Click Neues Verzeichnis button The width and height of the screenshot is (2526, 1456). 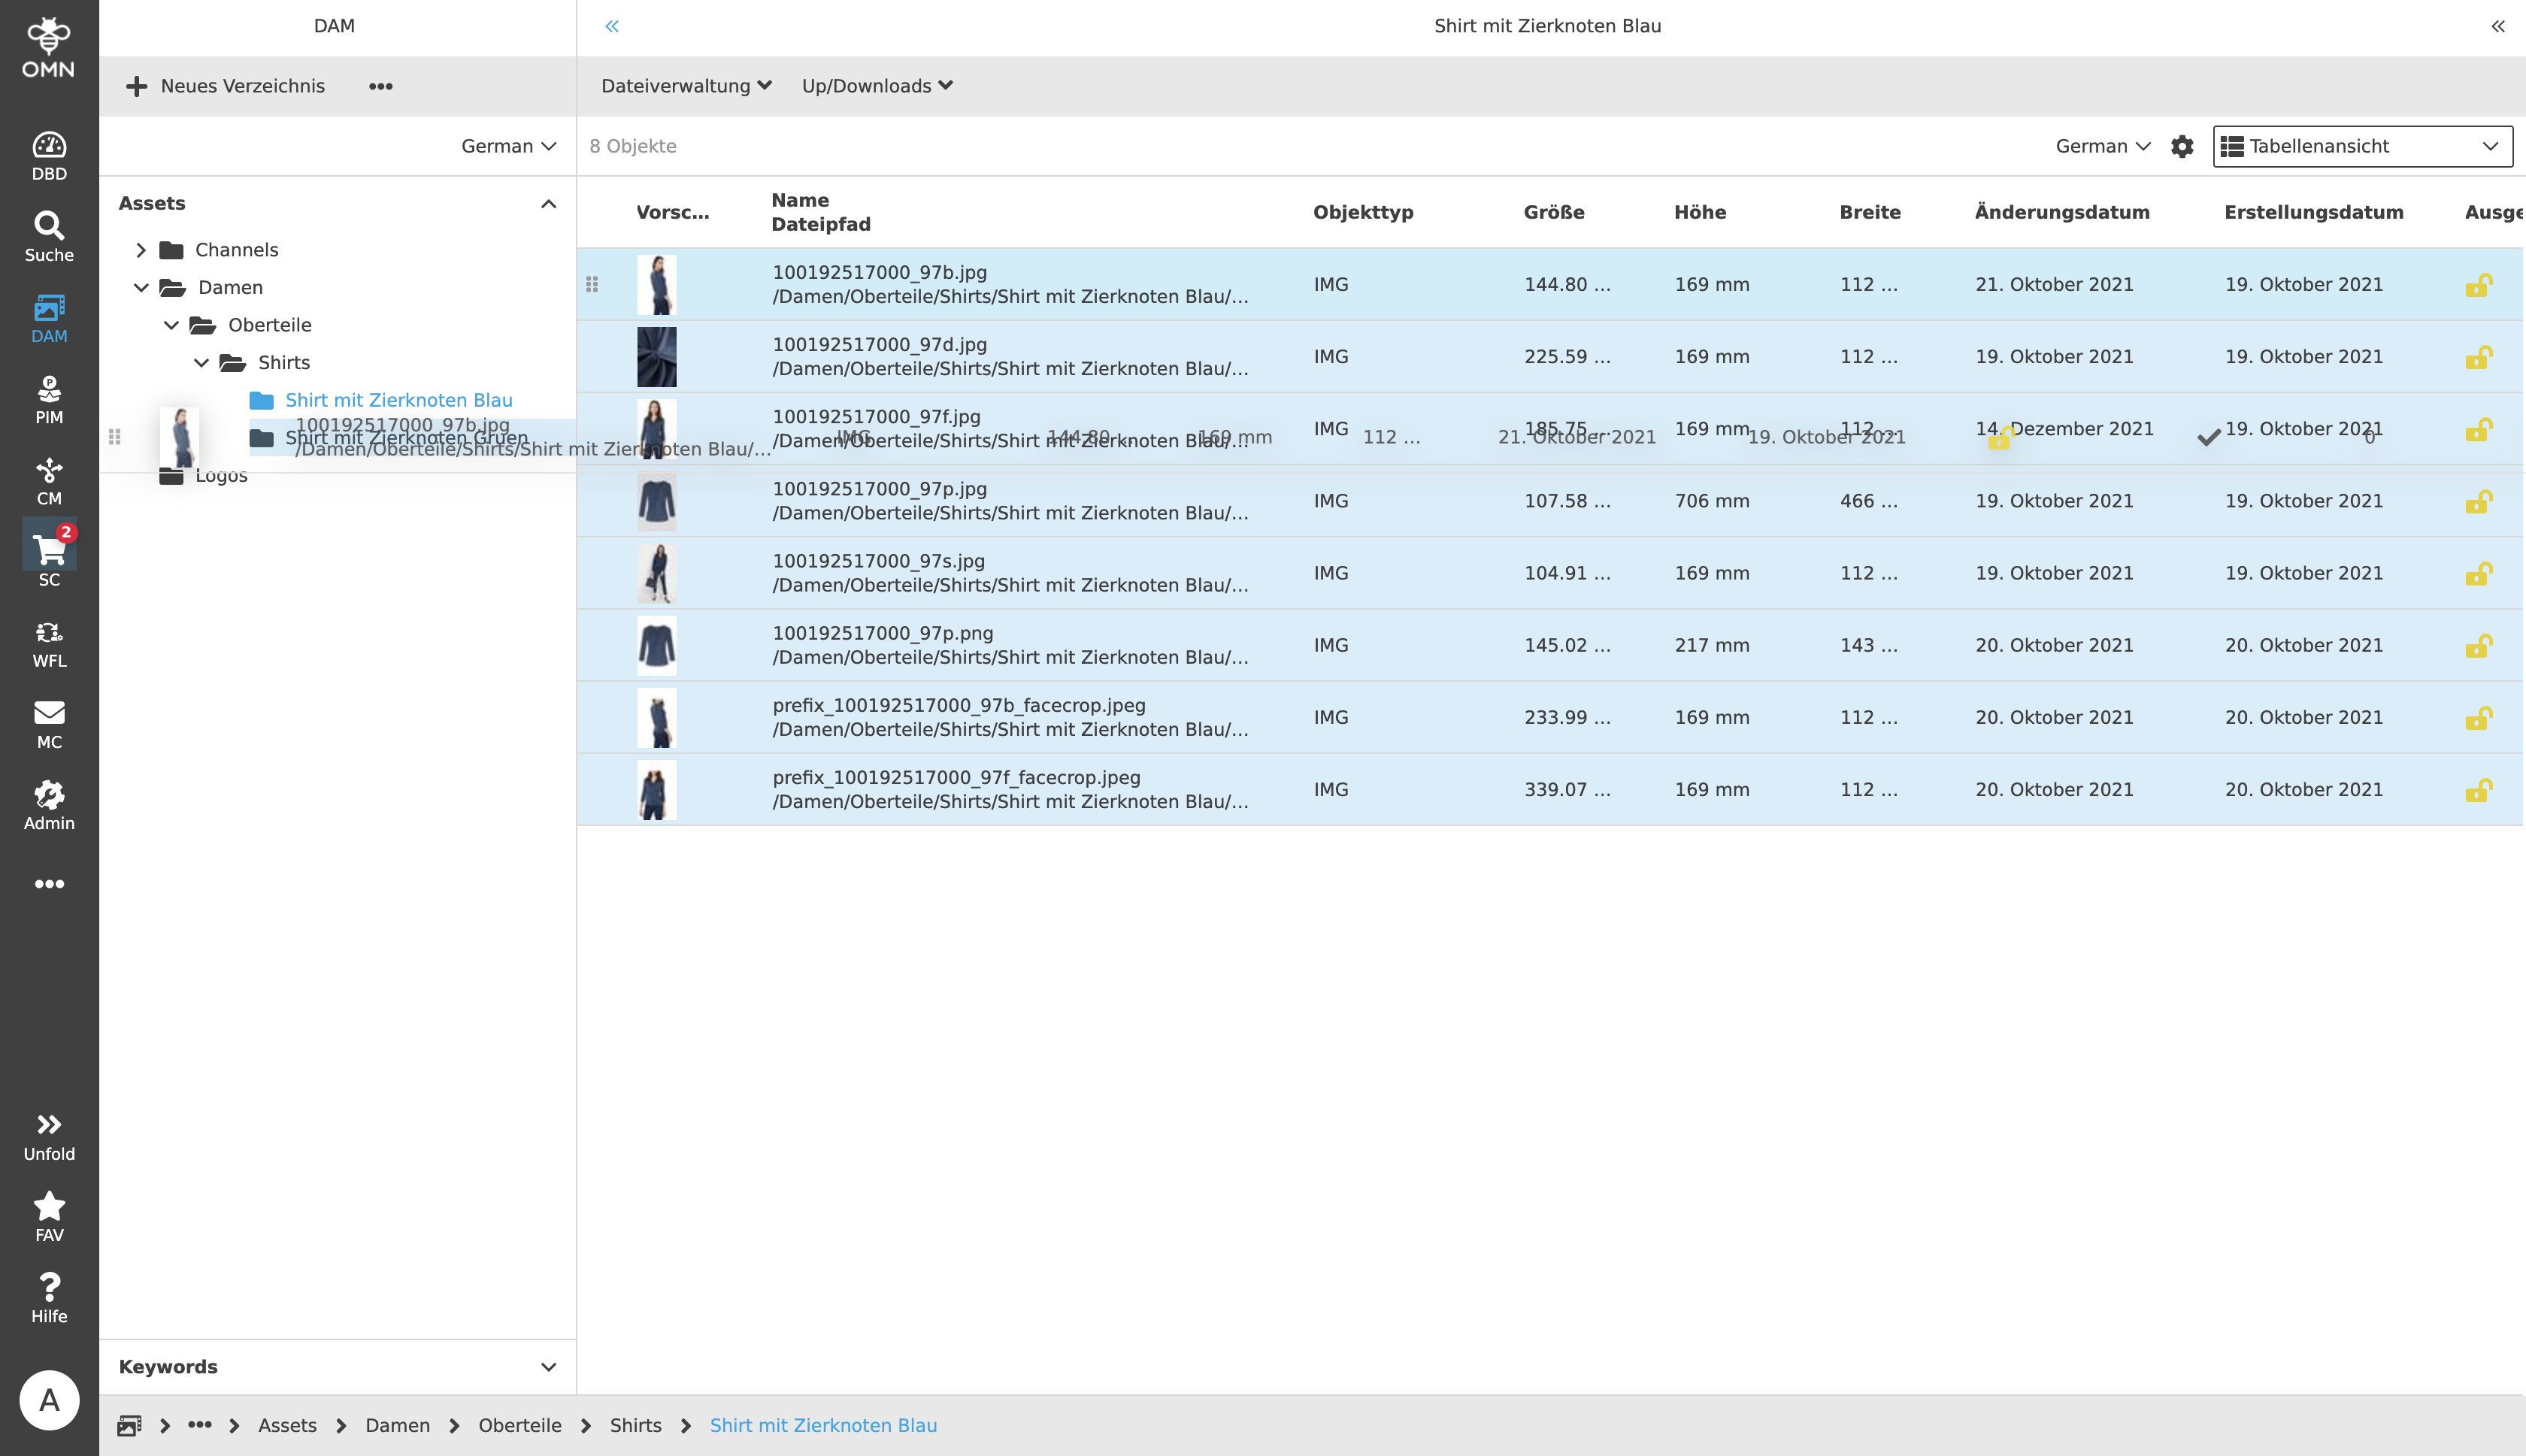[226, 86]
